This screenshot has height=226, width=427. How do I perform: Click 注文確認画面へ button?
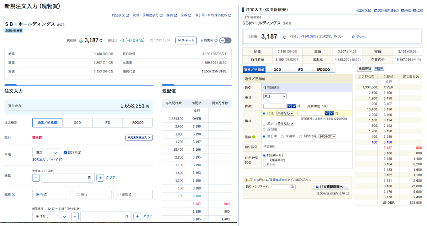[330, 187]
